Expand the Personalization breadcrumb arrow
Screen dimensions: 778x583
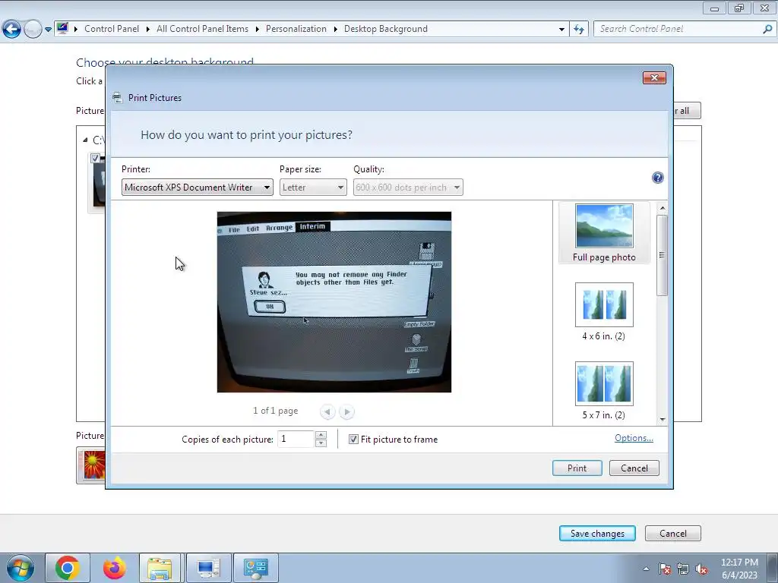[335, 30]
